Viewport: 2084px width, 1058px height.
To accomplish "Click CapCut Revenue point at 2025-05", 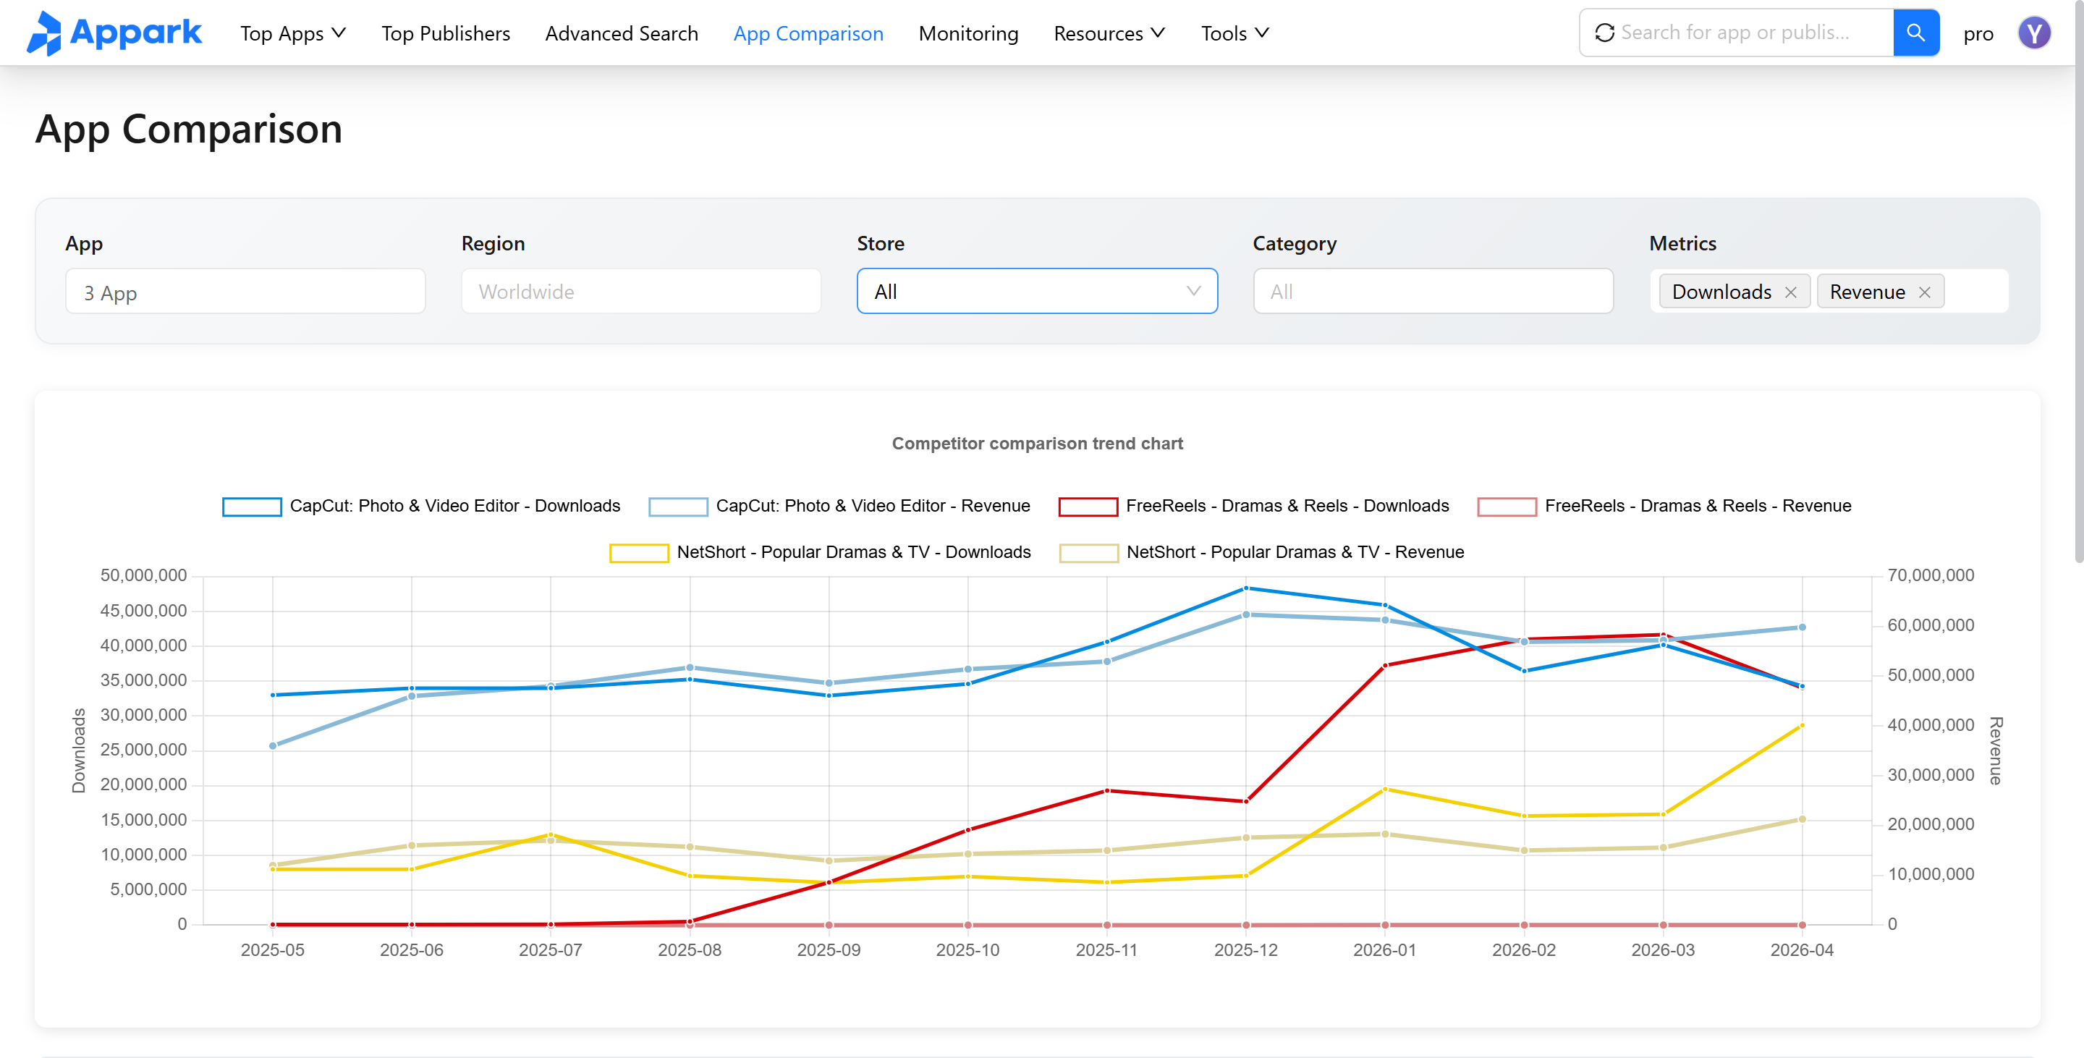I will [x=273, y=746].
